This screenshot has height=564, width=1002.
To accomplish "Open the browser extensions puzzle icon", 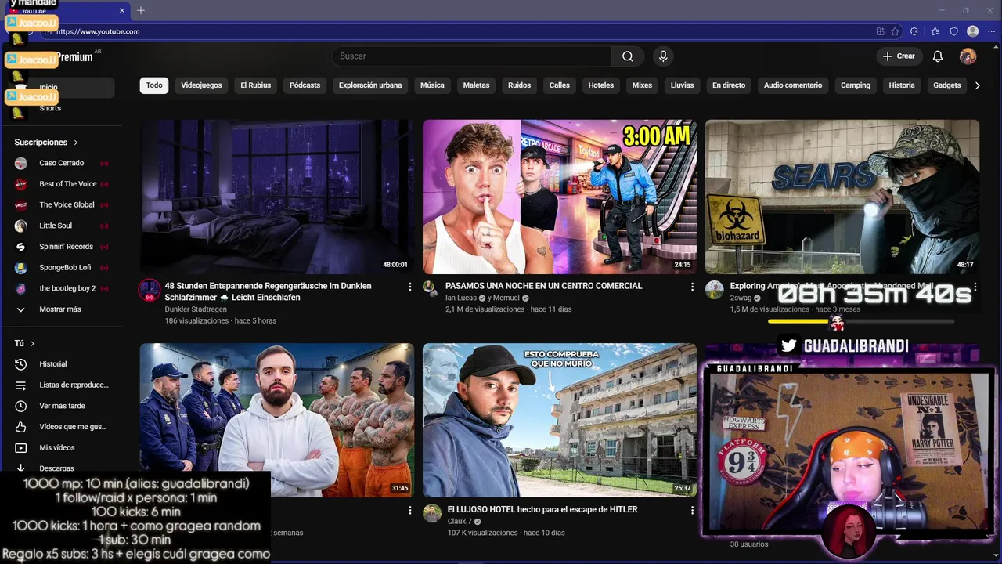I will 914,31.
